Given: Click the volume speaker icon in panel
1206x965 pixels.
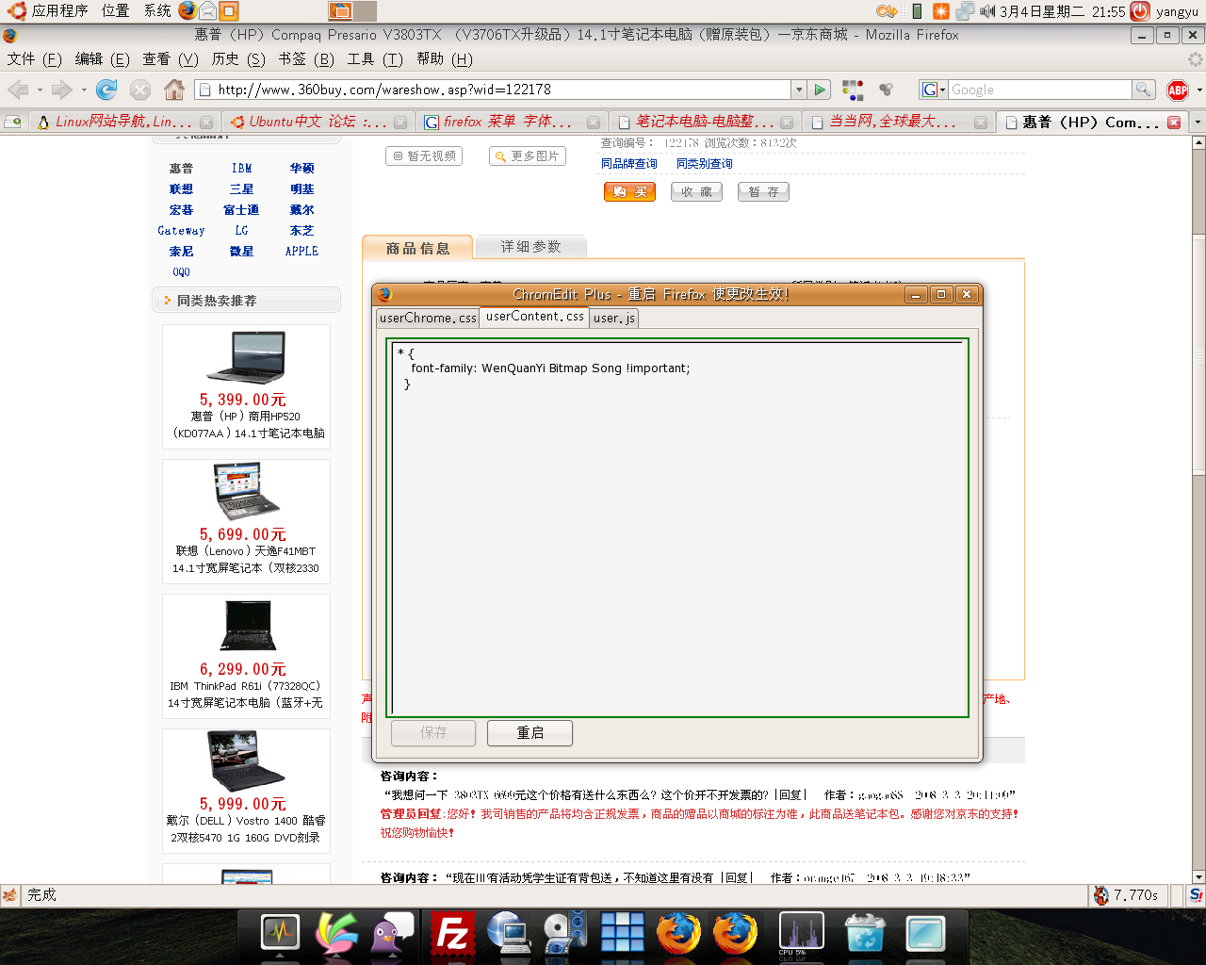Looking at the screenshot, I should (987, 11).
